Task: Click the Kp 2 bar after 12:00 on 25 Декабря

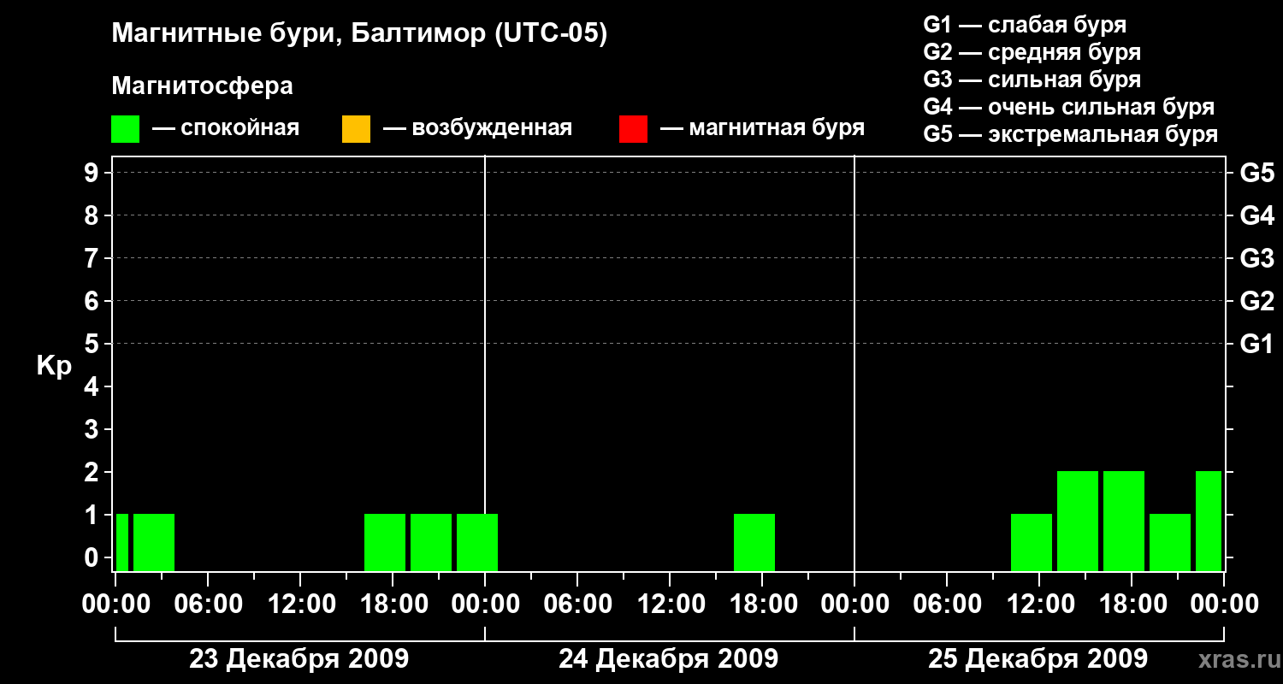Action: click(1078, 521)
